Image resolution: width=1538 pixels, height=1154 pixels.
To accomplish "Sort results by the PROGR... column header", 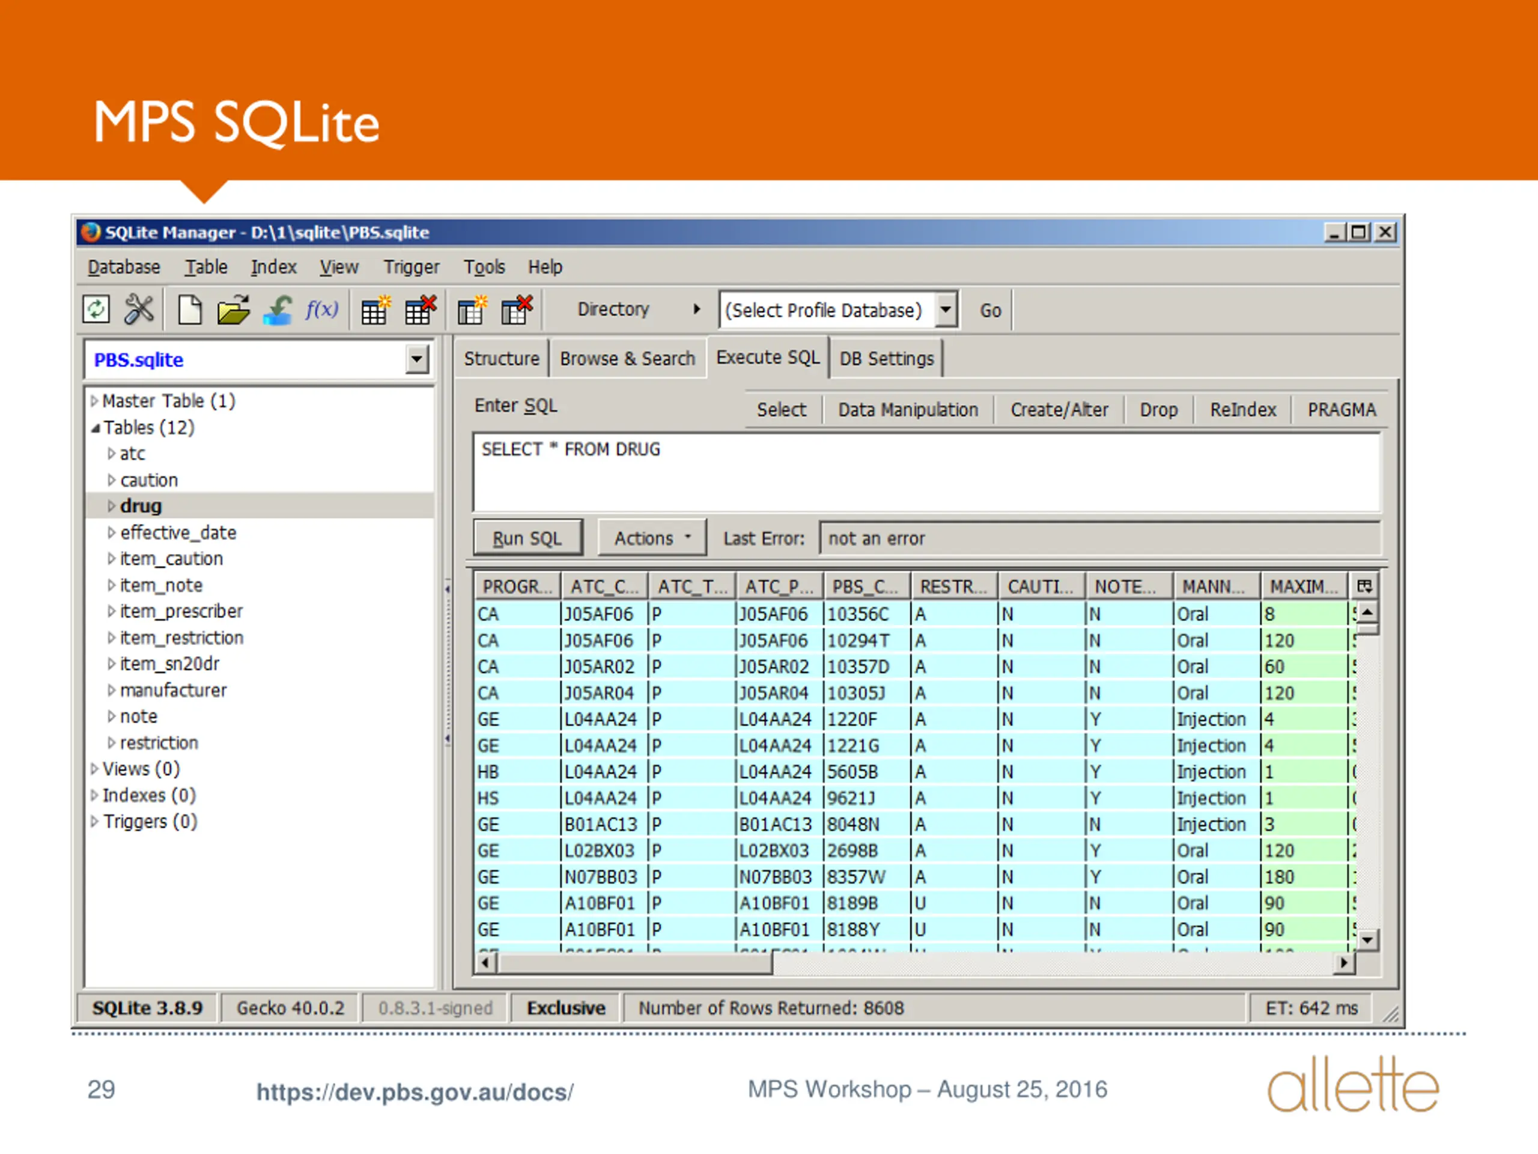I will pos(517,587).
